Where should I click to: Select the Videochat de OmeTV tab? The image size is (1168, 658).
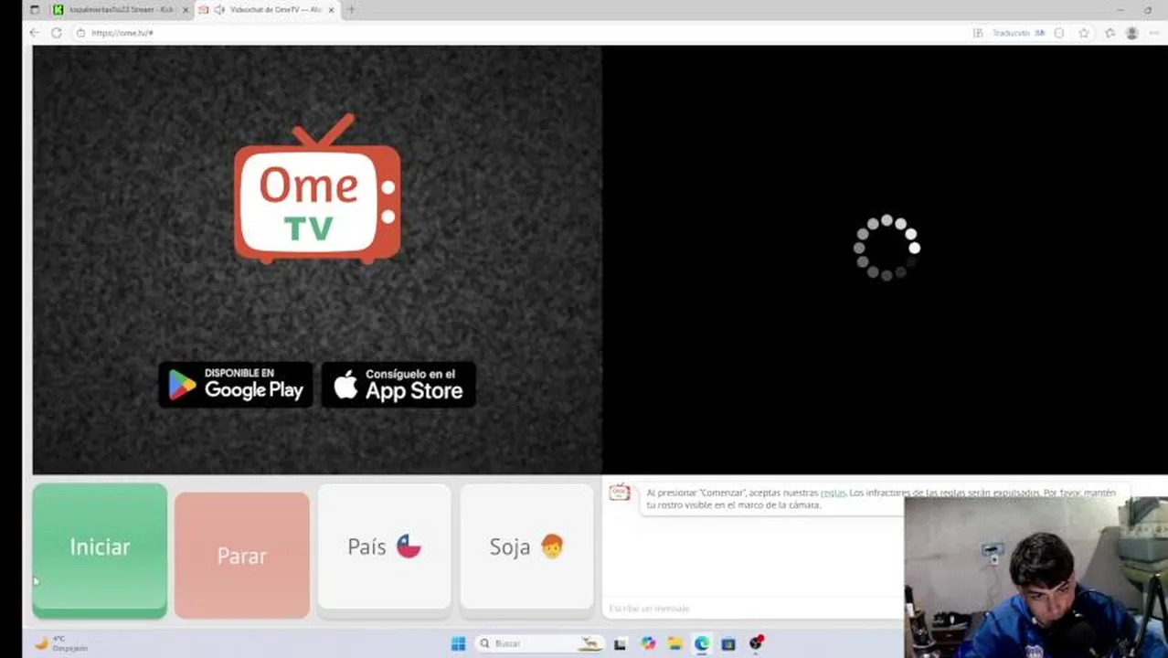click(x=267, y=9)
